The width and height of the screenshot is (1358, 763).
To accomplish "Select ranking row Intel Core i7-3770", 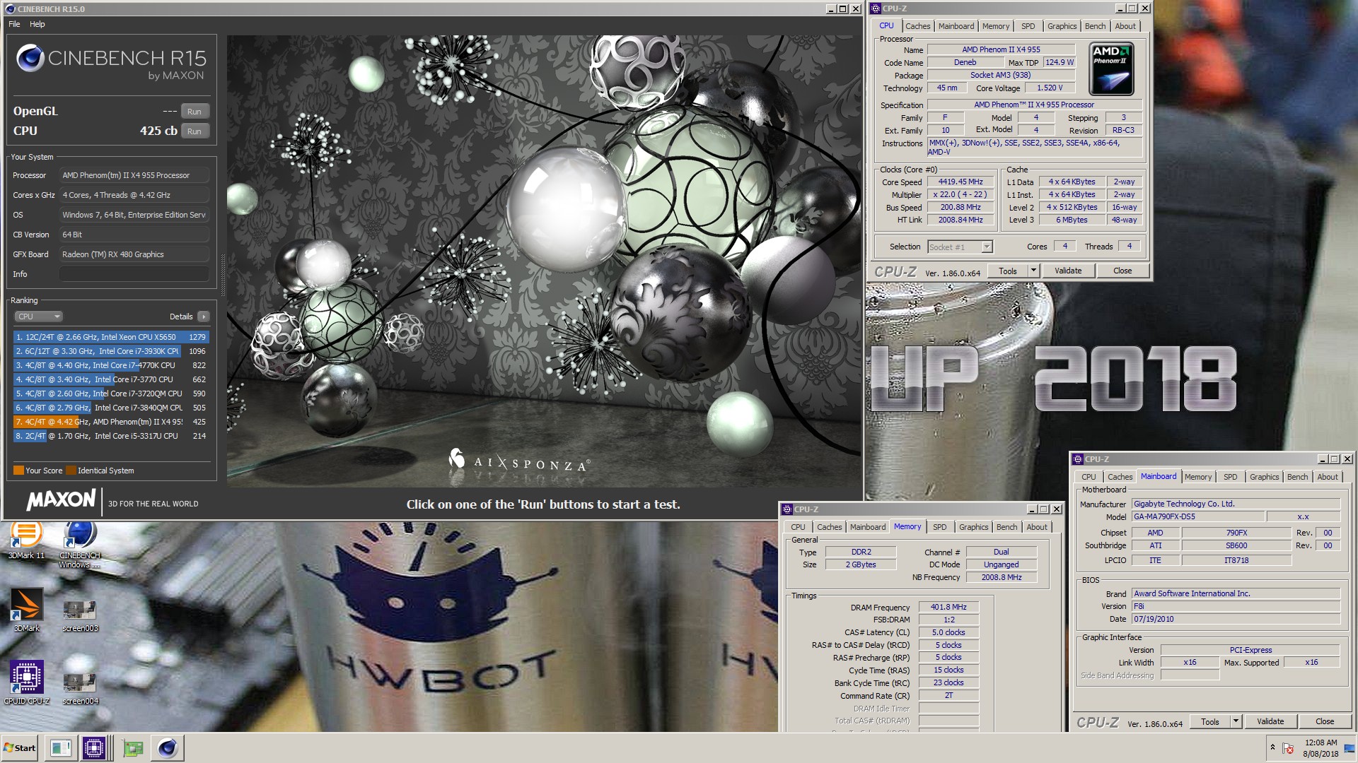I will (x=111, y=379).
